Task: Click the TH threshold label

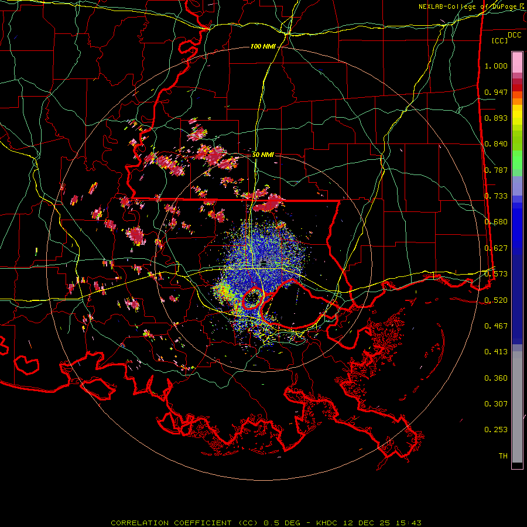Action: click(503, 456)
